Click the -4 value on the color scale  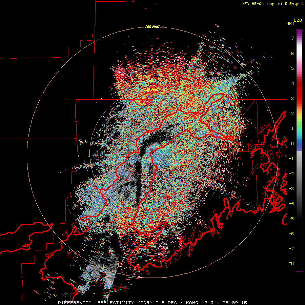291,204
